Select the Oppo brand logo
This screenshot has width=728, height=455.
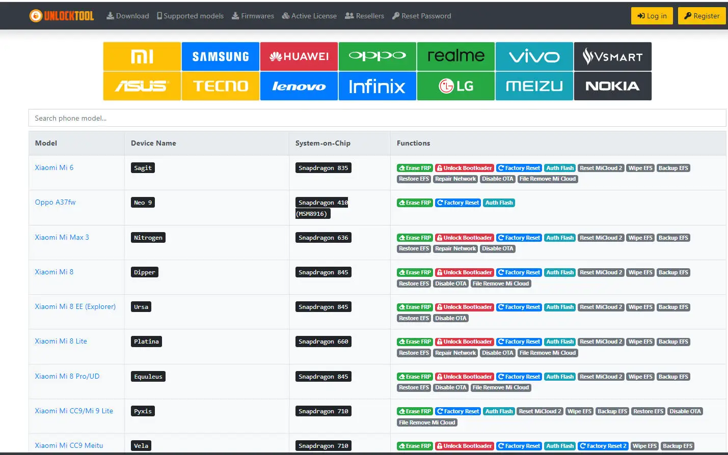click(377, 56)
